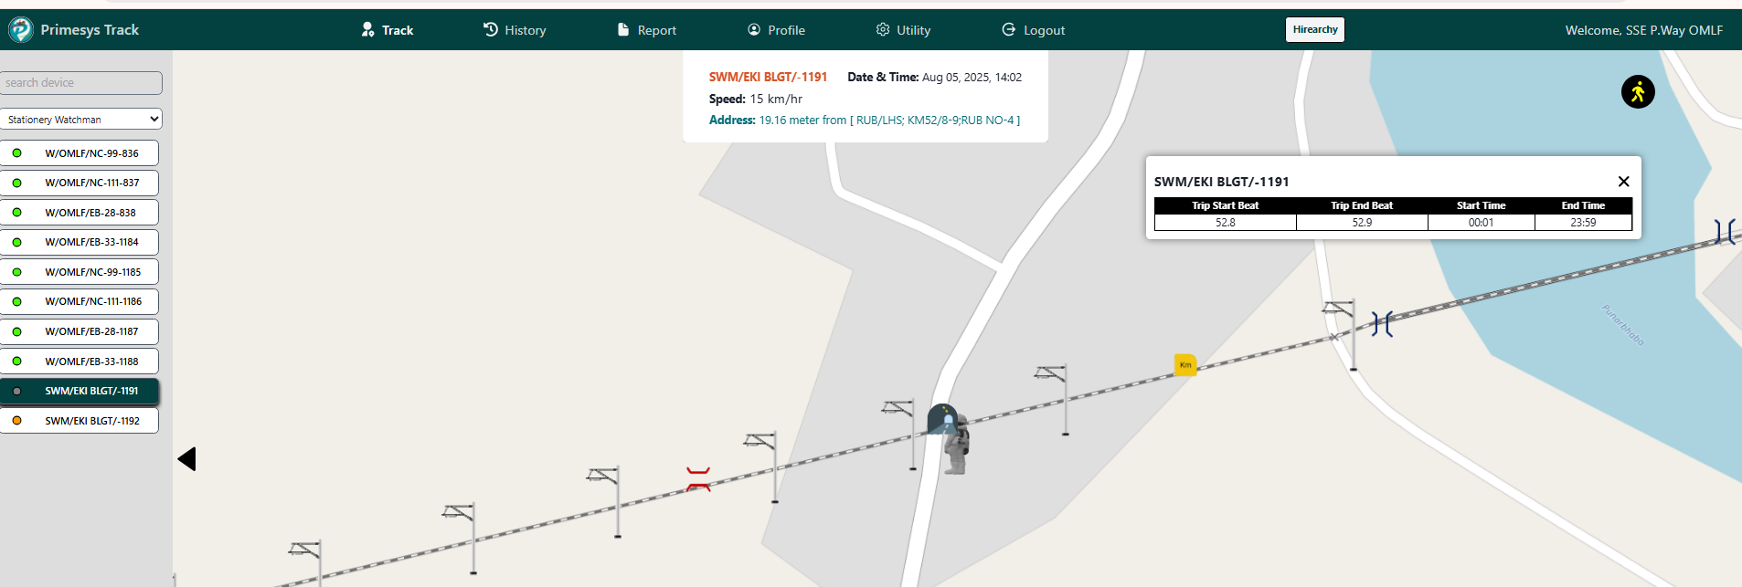Close the SWM/EKI BLGT/-1191 trip popup
This screenshot has height=587, width=1742.
tap(1623, 182)
